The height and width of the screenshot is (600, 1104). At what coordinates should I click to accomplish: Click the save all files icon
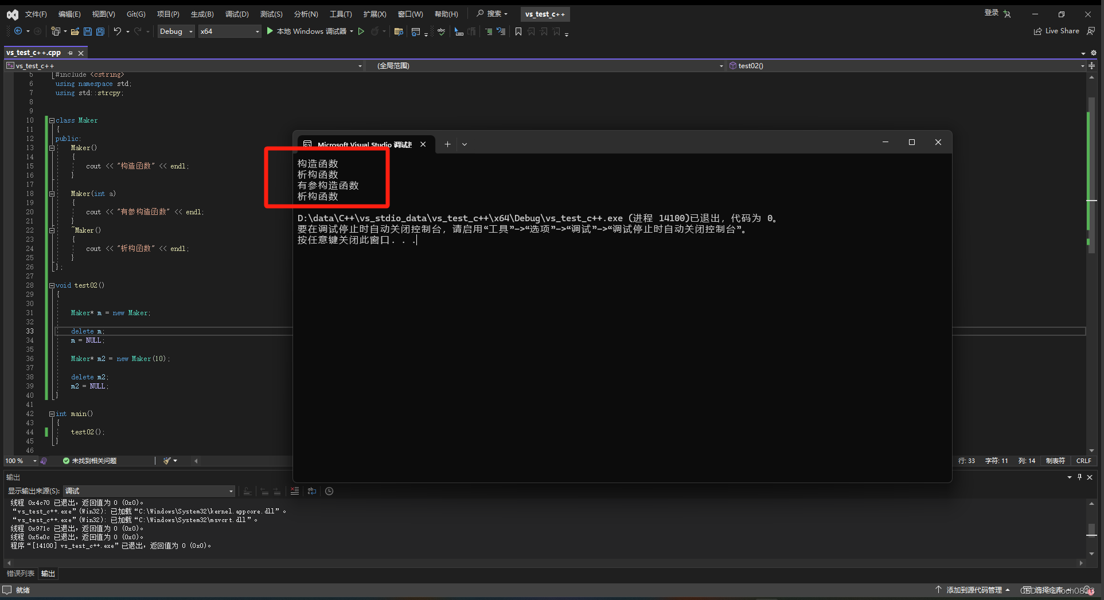(x=100, y=32)
